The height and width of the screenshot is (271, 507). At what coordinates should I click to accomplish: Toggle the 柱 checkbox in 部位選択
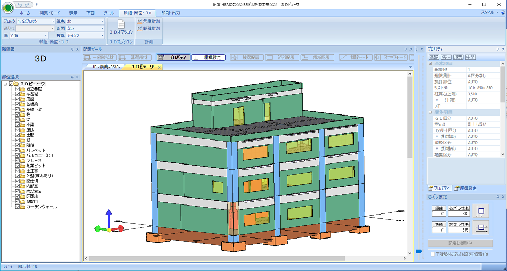18,114
